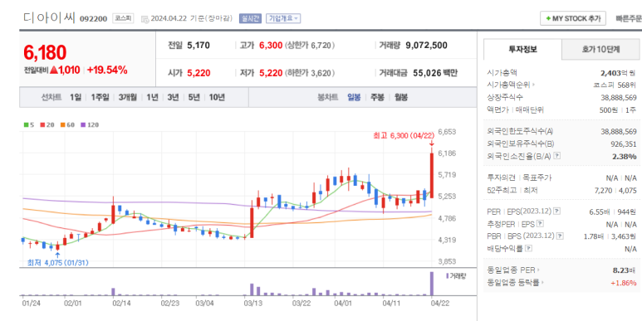The width and height of the screenshot is (642, 321).
Task: Click the orange 60-day moving average legend
Action: click(67, 124)
